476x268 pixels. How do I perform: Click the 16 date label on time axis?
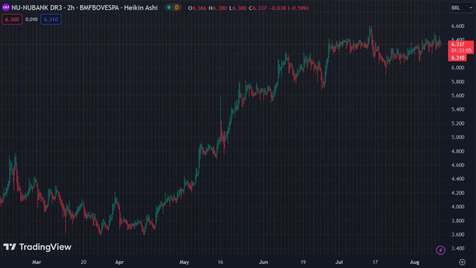(x=220, y=262)
